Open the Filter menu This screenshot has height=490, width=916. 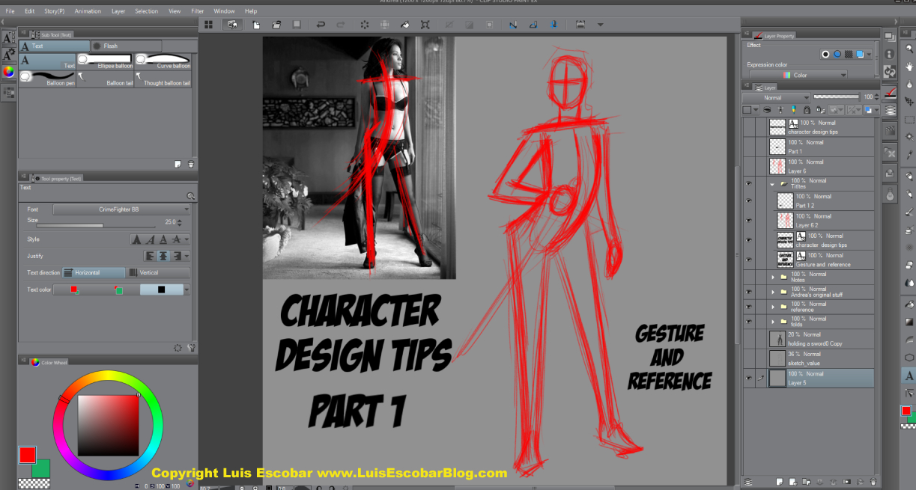(197, 11)
